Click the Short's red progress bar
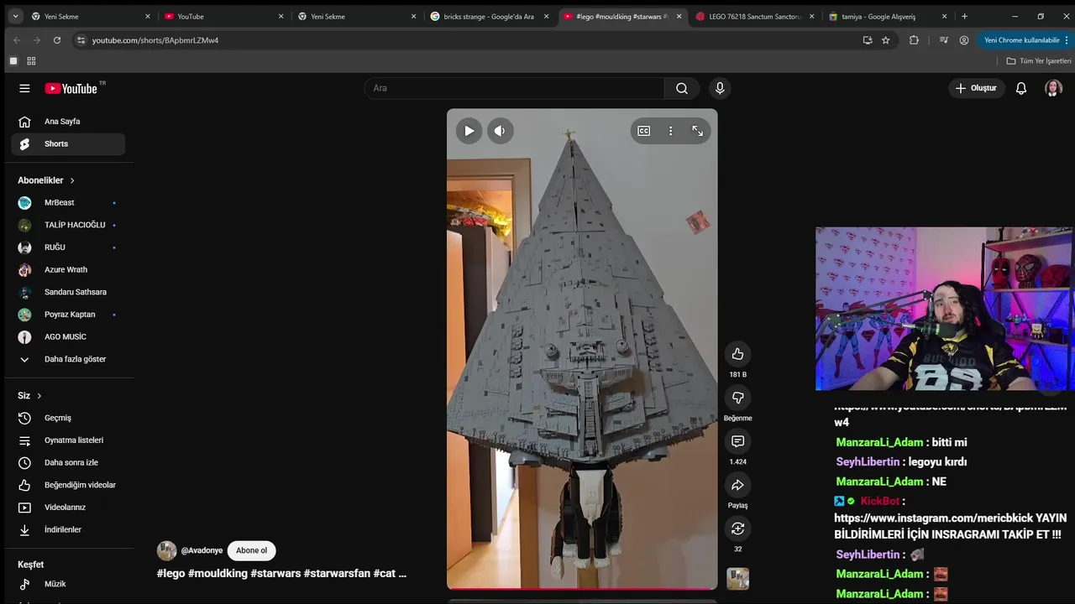Viewport: 1075px width, 604px height. pos(582,588)
